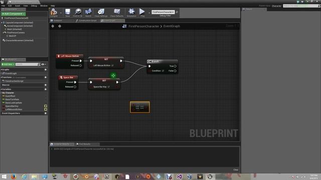
Task: Collapse the CapsuleComponent tree node
Action: pyautogui.click(x=2, y=22)
